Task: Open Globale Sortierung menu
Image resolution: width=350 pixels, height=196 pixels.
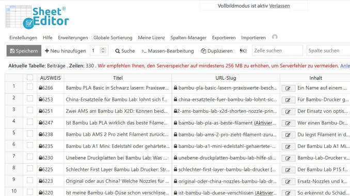Action: [x=113, y=38]
